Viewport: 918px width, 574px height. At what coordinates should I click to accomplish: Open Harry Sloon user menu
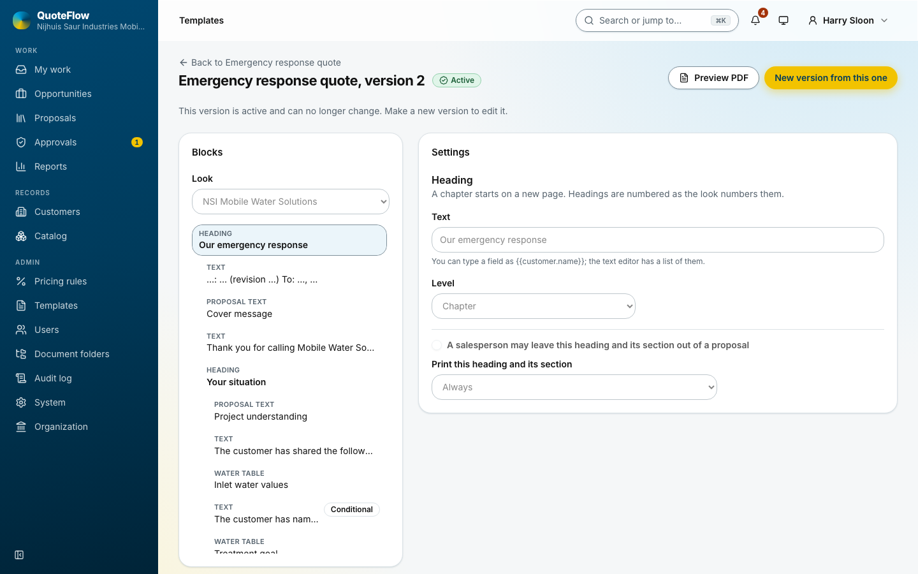[848, 20]
